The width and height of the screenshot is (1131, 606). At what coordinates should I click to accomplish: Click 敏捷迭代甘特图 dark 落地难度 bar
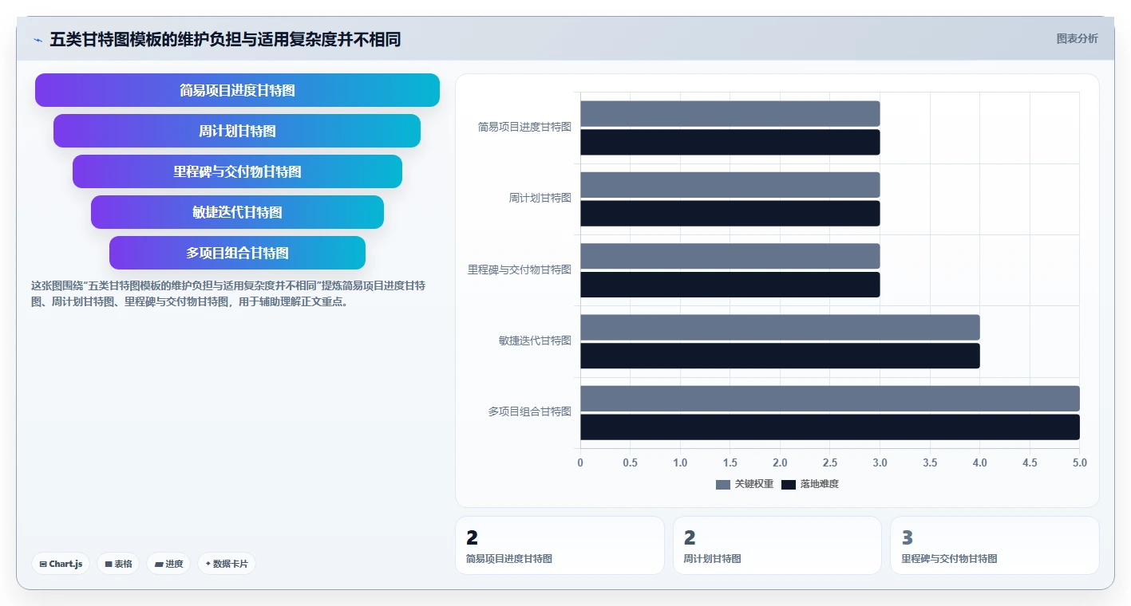click(x=780, y=356)
